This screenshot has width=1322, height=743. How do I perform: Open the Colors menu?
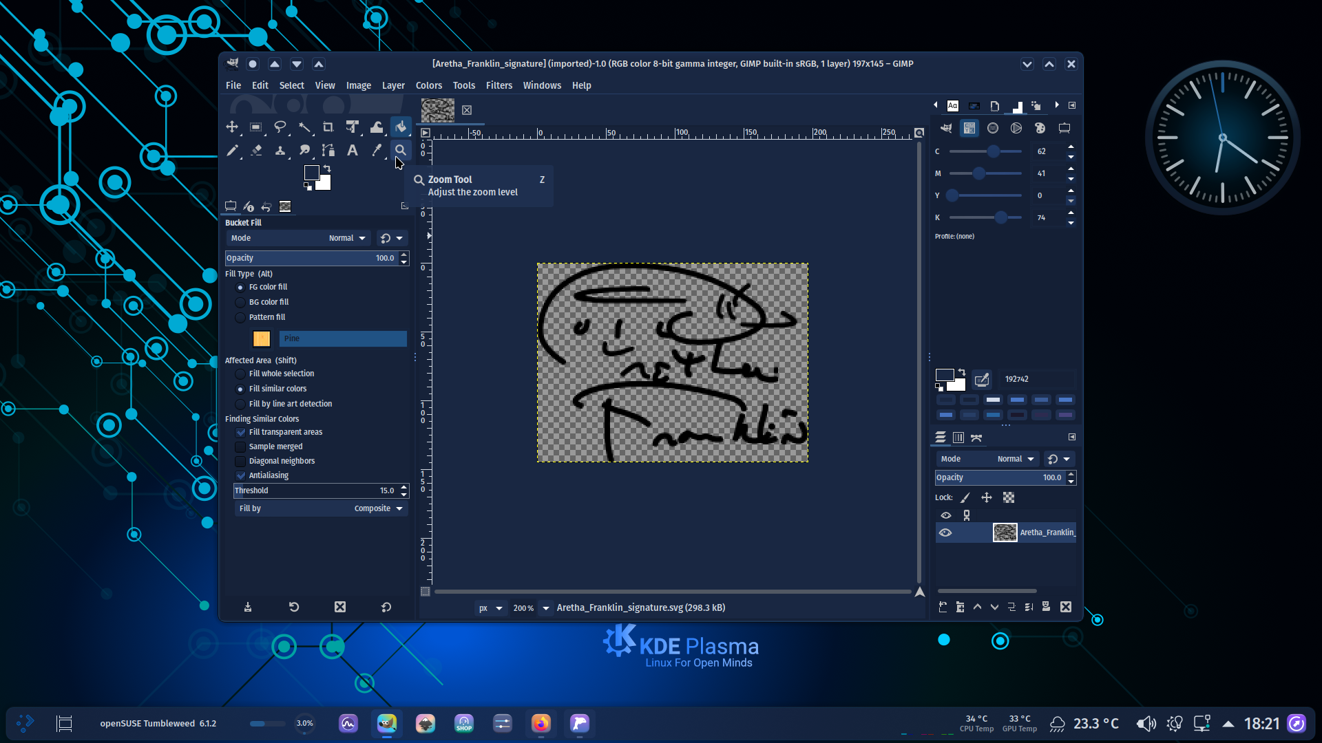point(429,85)
